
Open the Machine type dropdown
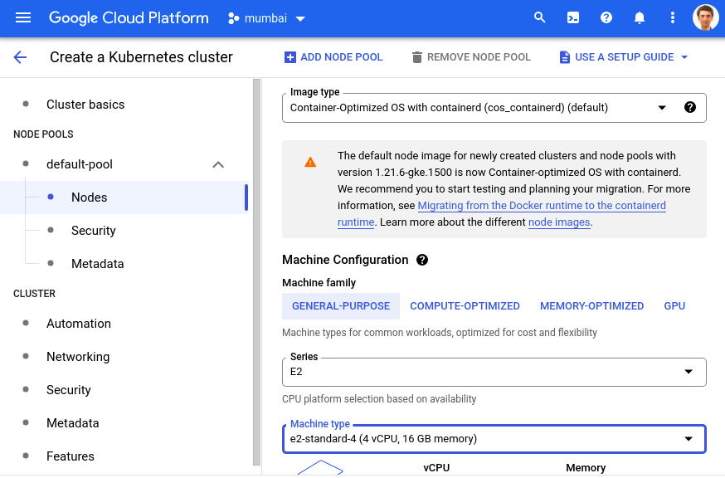pos(494,439)
